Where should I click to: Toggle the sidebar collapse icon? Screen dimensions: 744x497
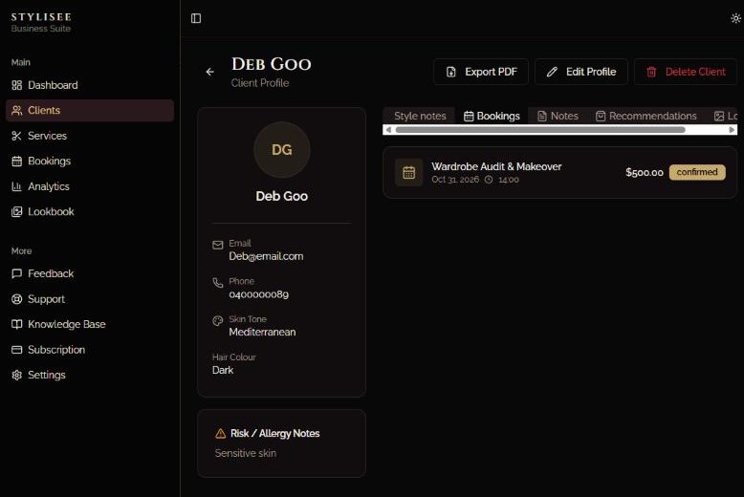196,18
